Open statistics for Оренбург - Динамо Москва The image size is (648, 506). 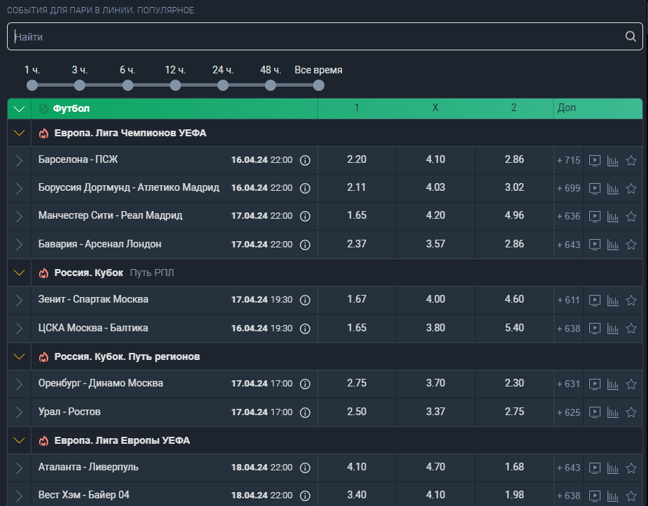(613, 384)
